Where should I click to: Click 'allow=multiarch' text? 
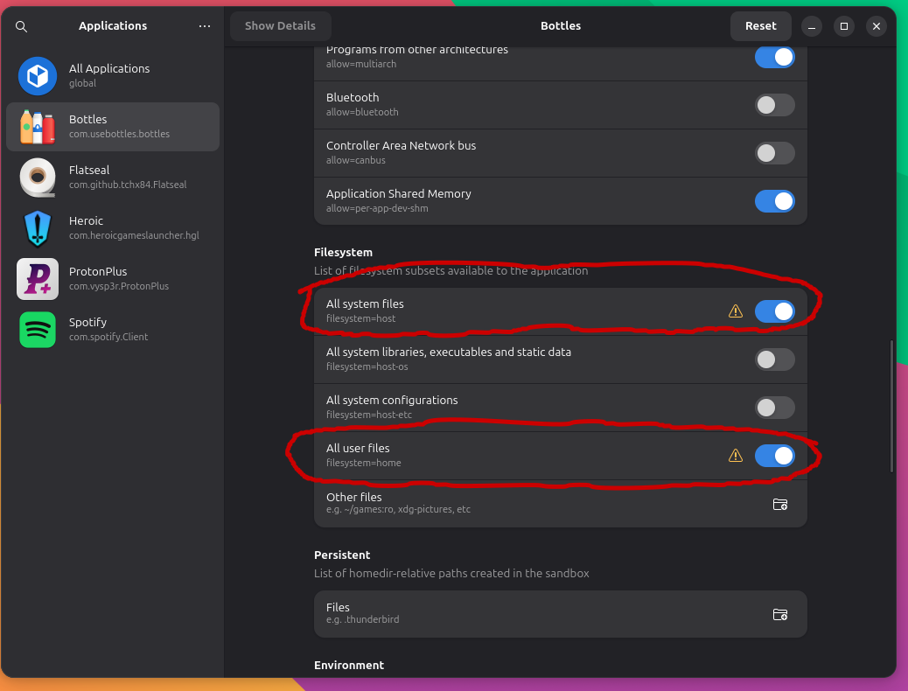361,65
